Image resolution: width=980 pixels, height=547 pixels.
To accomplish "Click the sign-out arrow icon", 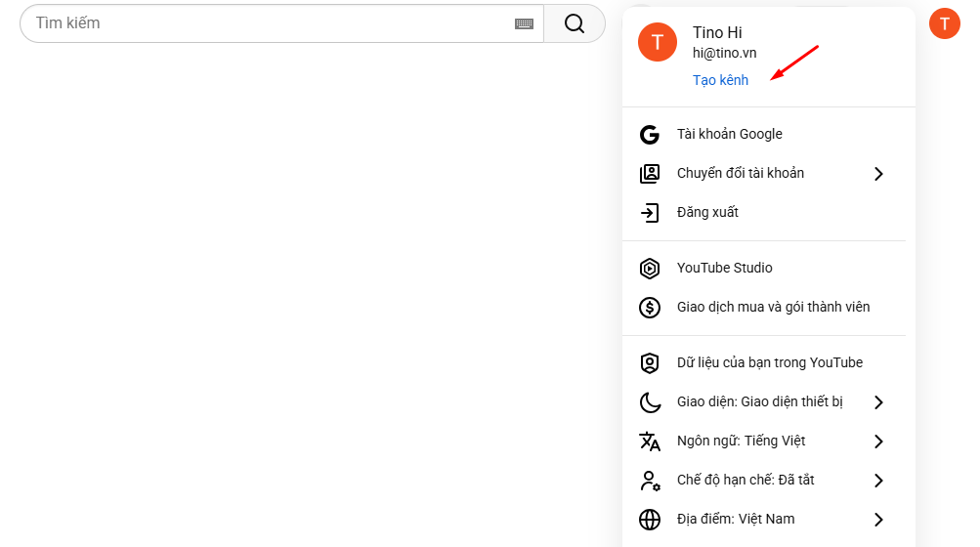I will click(650, 213).
